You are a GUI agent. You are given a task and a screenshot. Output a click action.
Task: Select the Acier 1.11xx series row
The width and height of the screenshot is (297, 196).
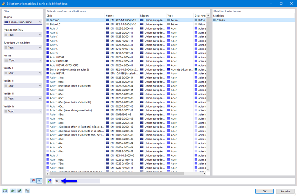point(126,78)
